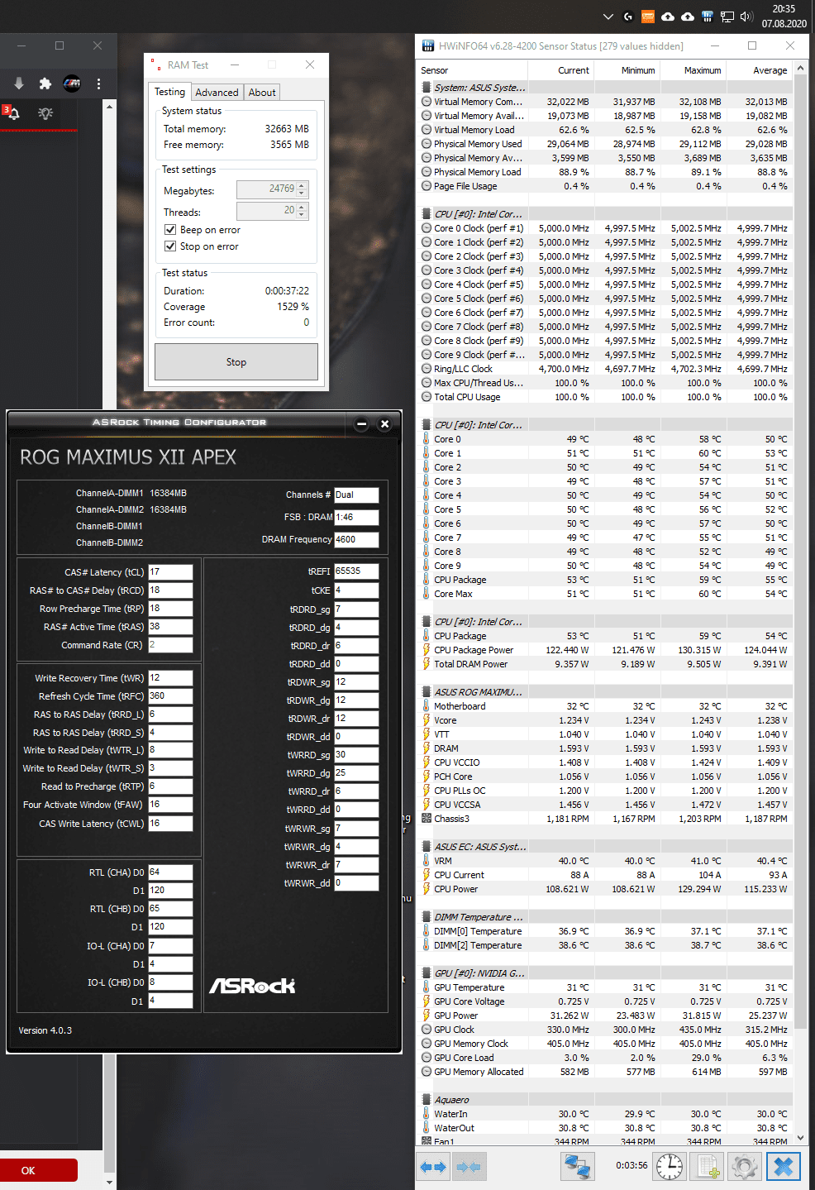
Task: Toggle Beep on error checkbox
Action: 170,230
